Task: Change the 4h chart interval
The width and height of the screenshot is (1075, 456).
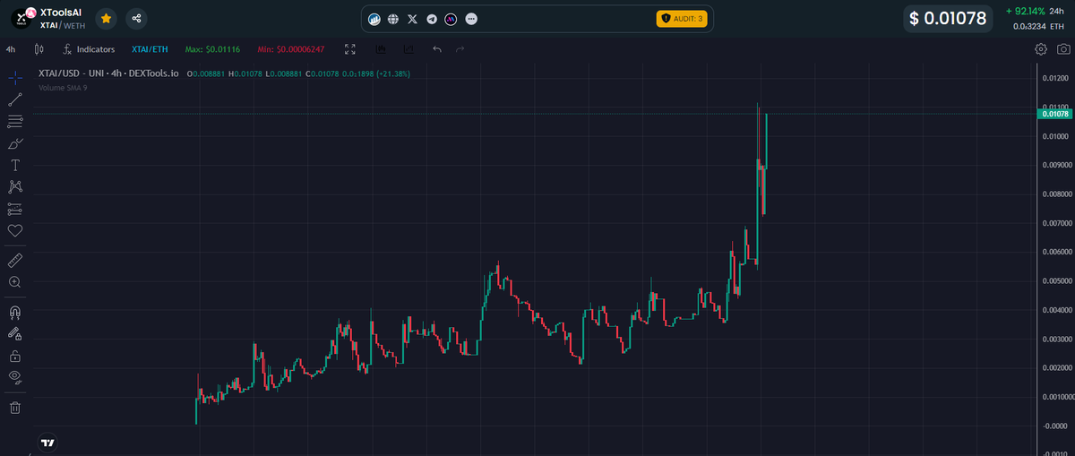Action: [11, 49]
